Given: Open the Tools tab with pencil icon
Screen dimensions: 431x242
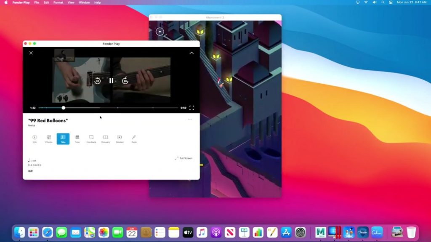Looking at the screenshot, I should tap(134, 139).
